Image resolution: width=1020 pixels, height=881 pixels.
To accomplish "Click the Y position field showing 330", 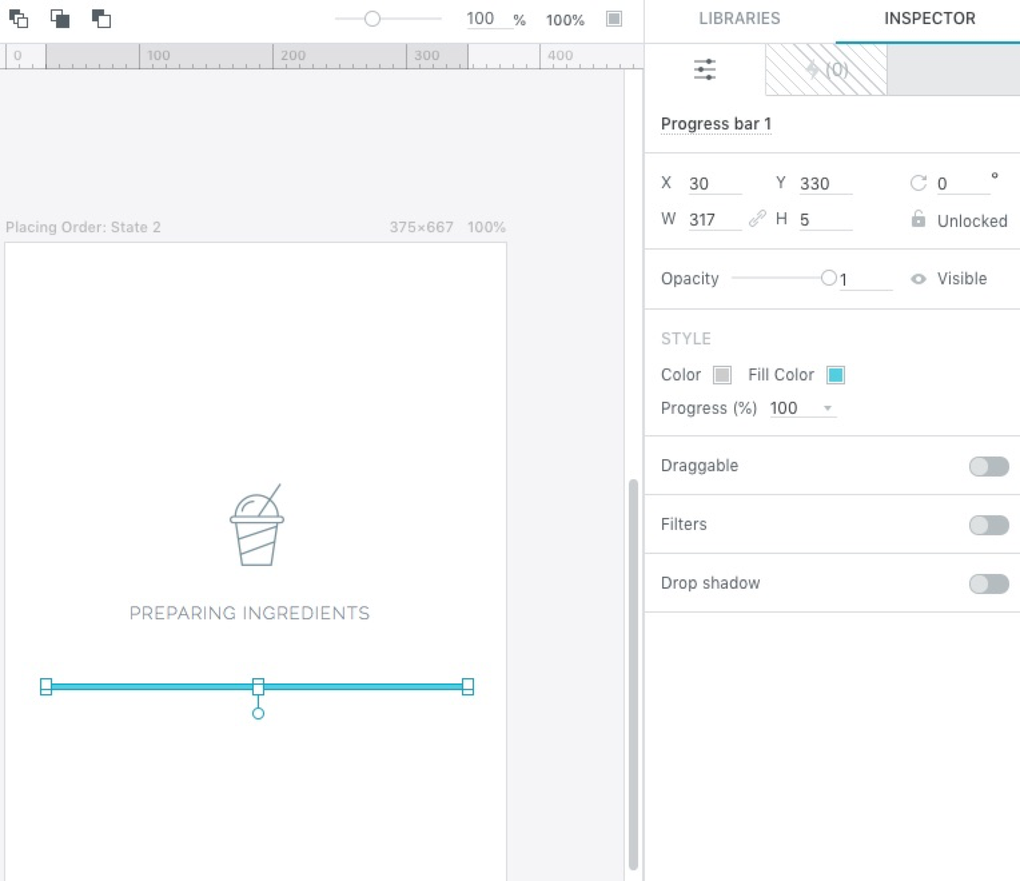I will (x=826, y=184).
